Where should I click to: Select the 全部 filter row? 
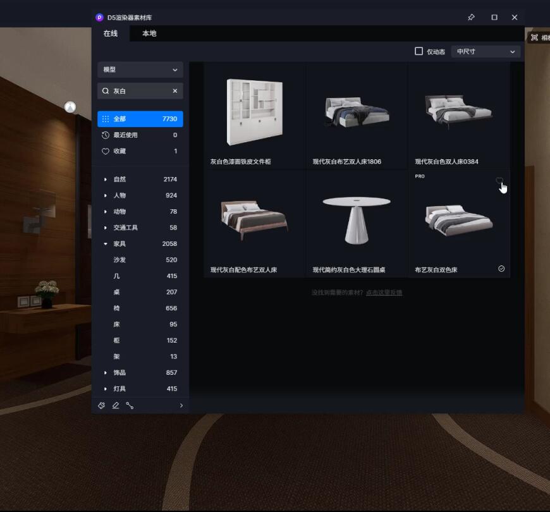coord(140,119)
